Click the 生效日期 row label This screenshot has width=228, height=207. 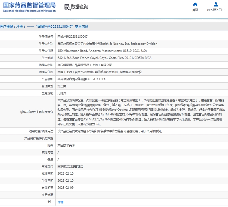(x=47, y=180)
